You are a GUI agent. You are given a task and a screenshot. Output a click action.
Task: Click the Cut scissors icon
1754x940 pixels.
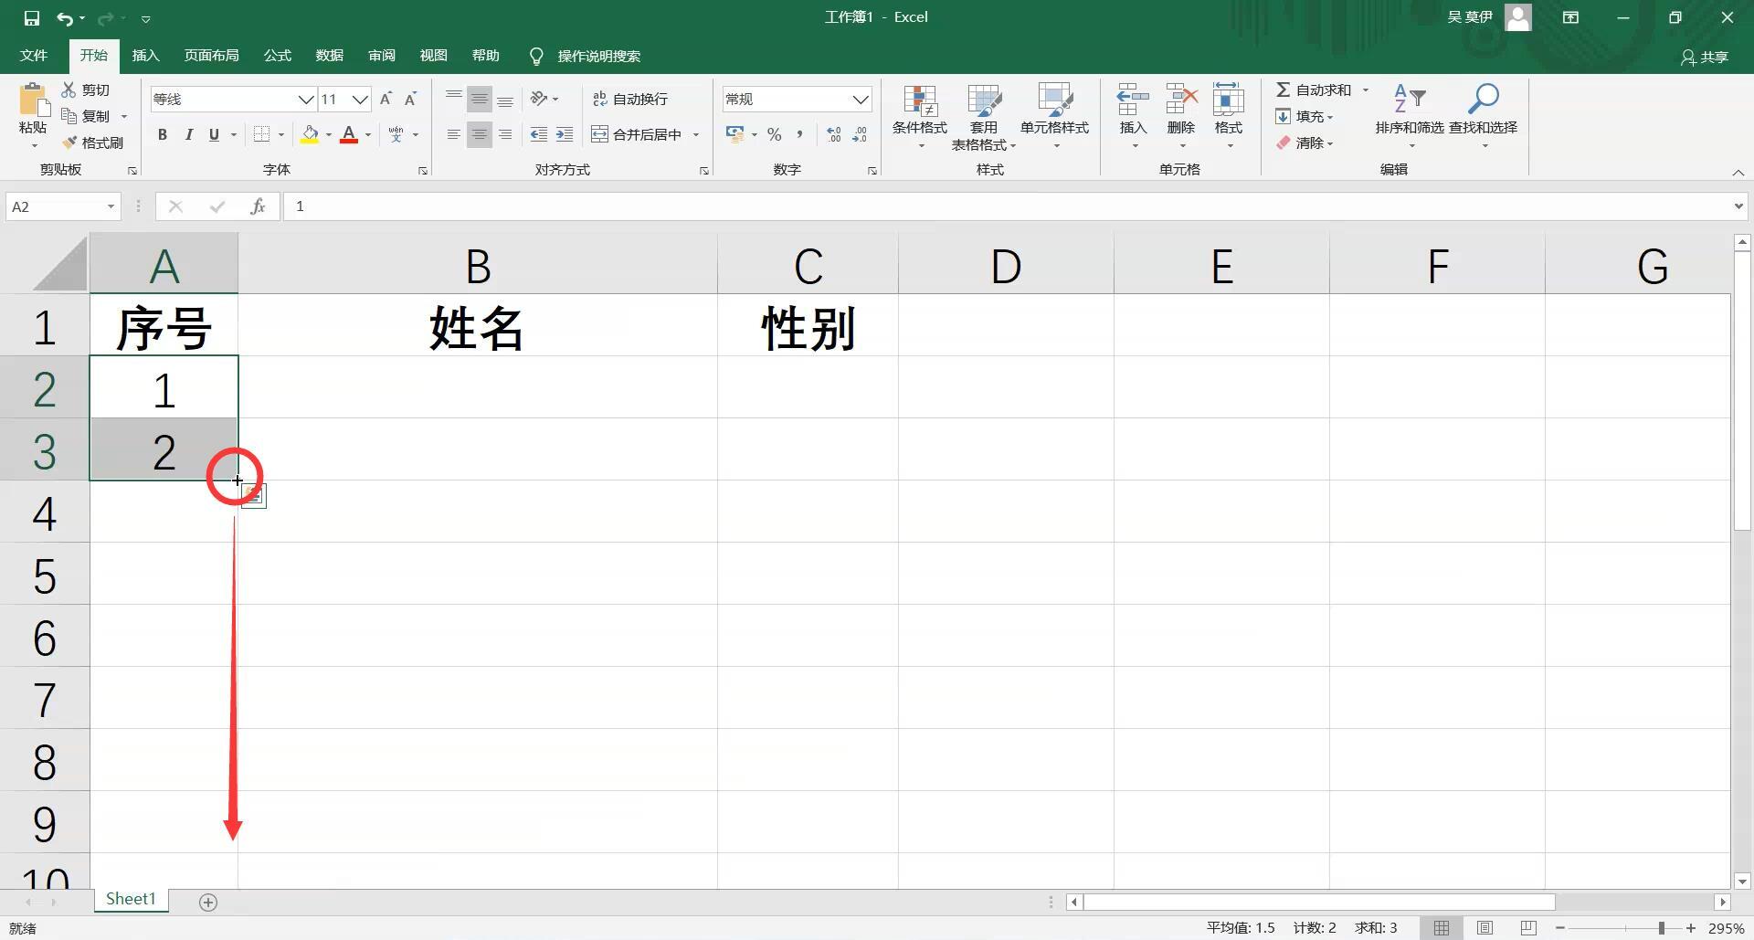pos(69,90)
